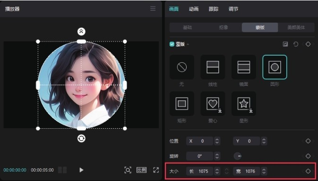Click the audio level meter bars beside the timecode
This screenshot has width=318, height=181.
tap(62, 170)
